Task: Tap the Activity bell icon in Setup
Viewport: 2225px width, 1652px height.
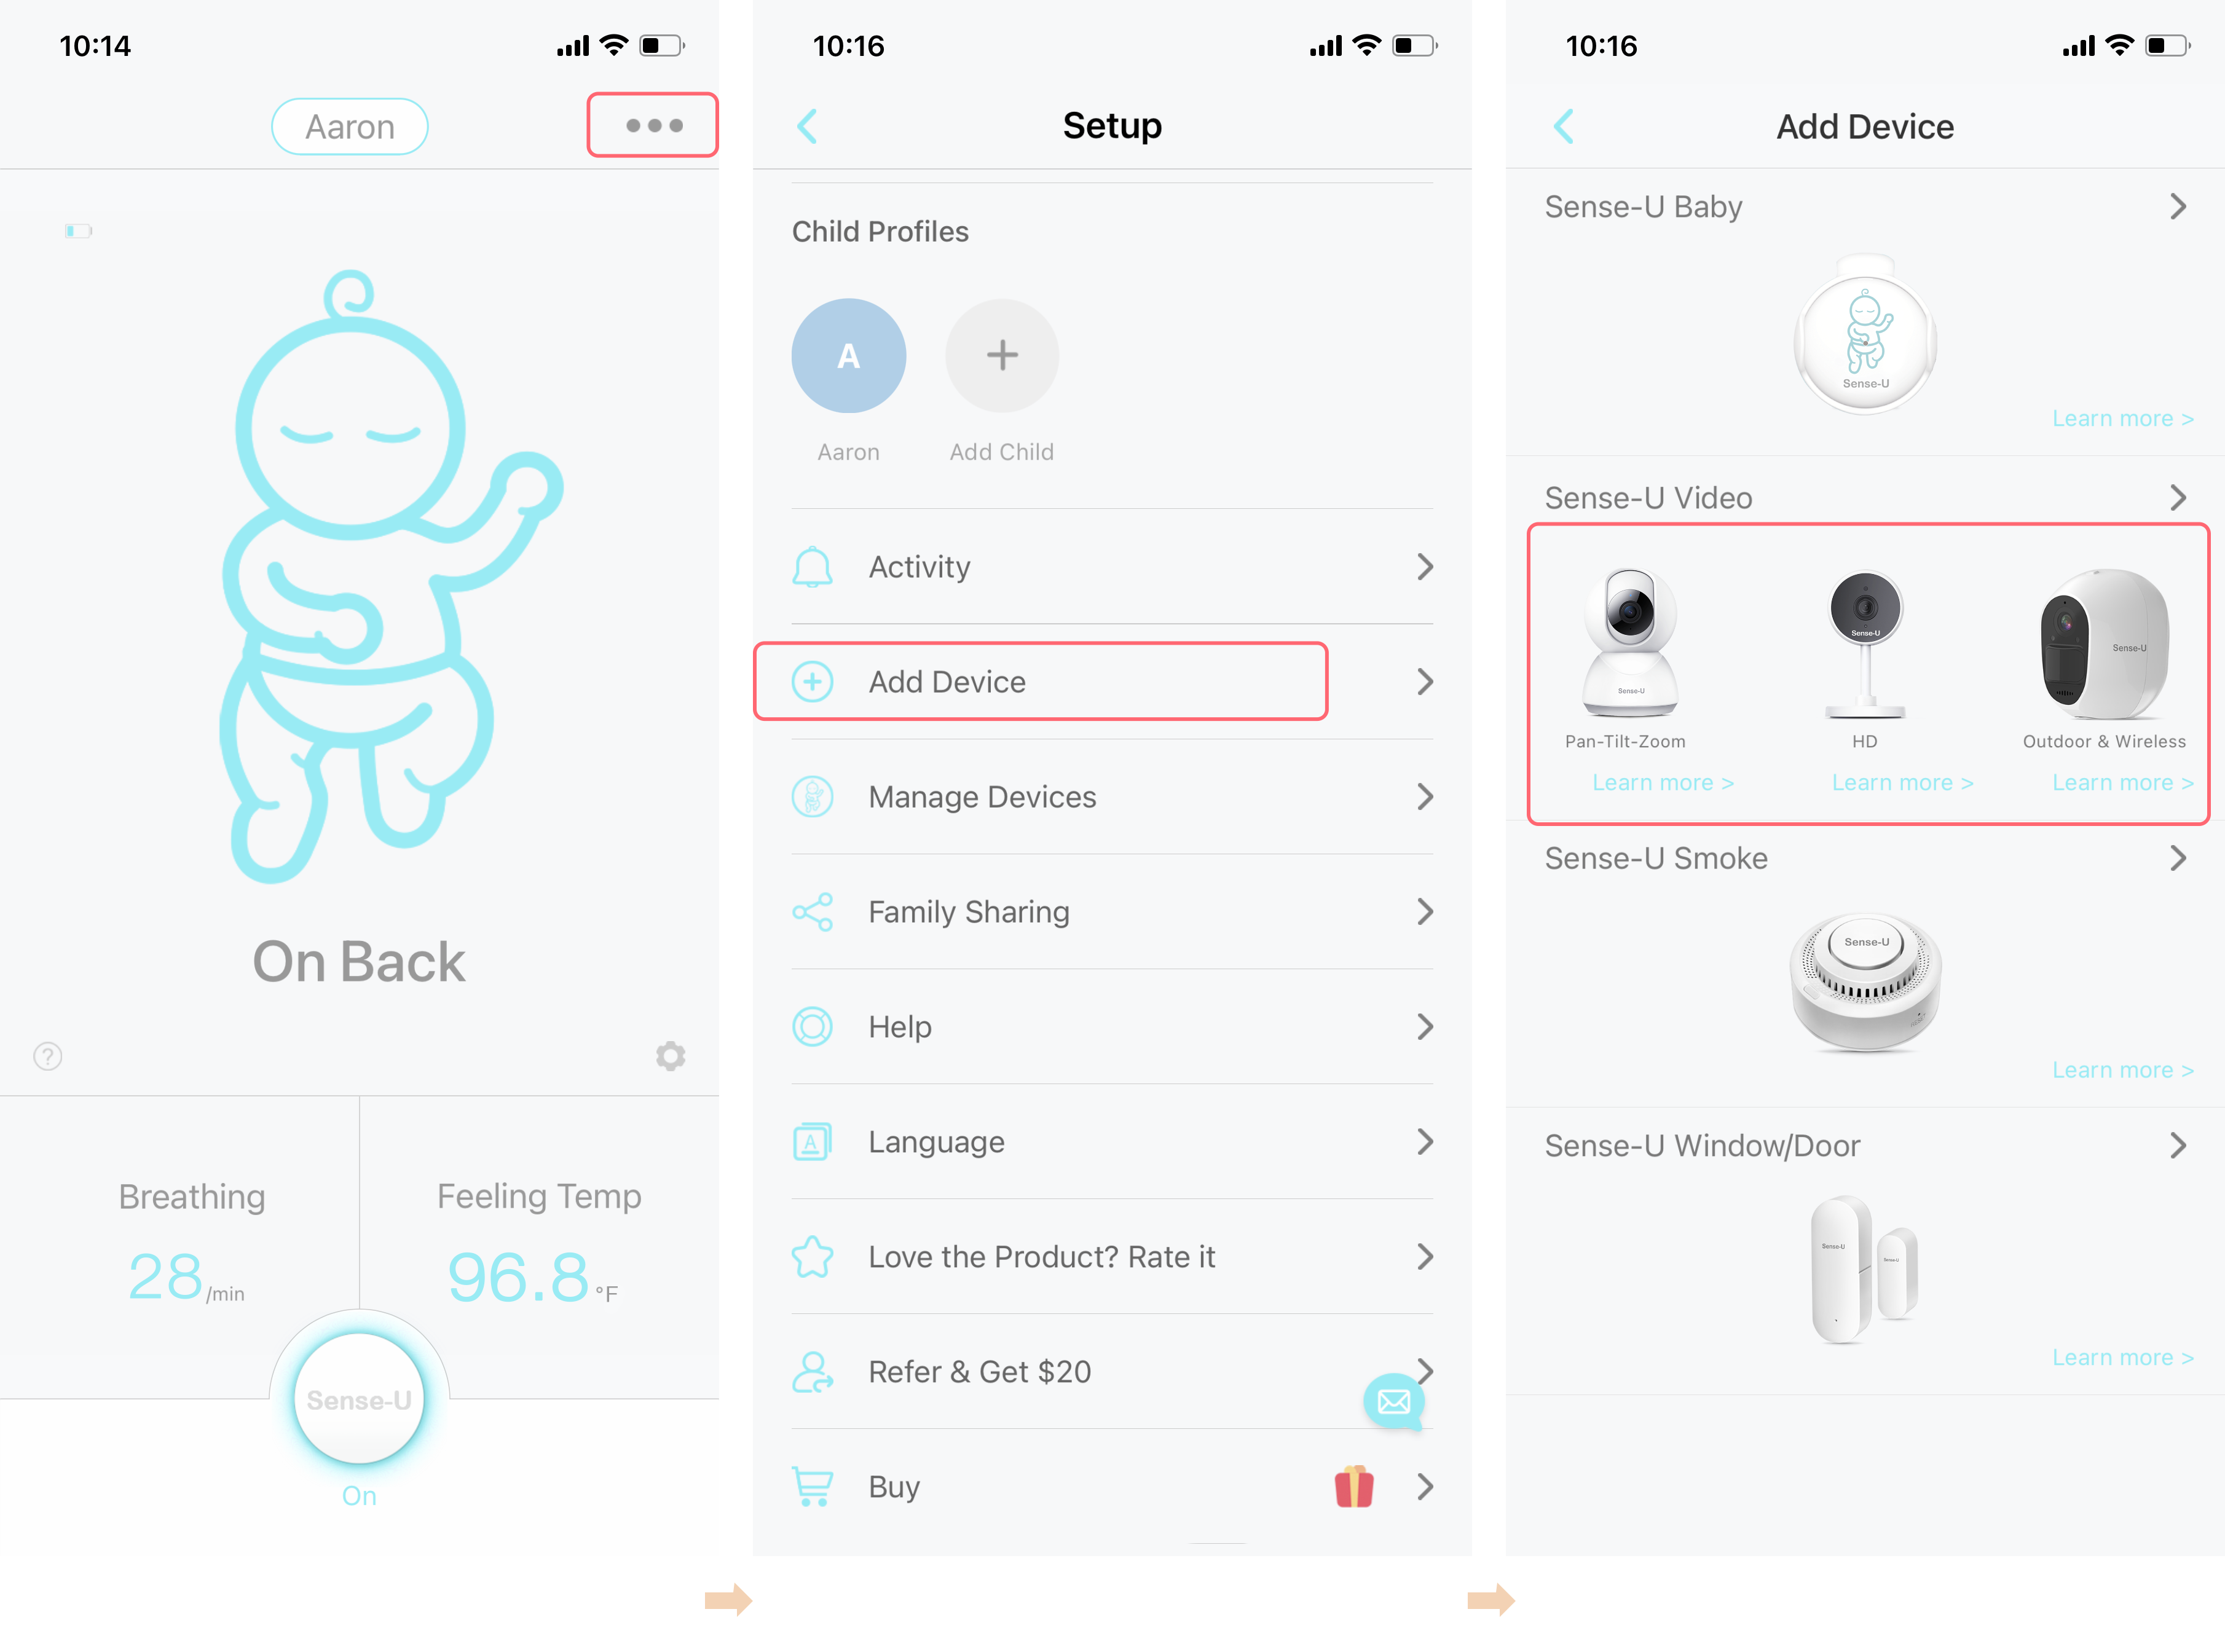Action: click(811, 564)
